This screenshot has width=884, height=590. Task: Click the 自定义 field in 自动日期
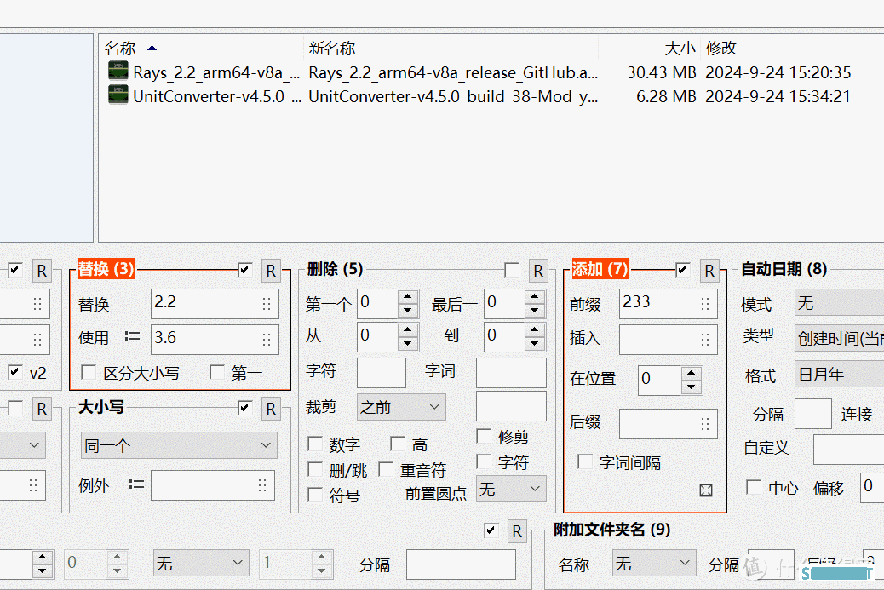click(x=848, y=449)
